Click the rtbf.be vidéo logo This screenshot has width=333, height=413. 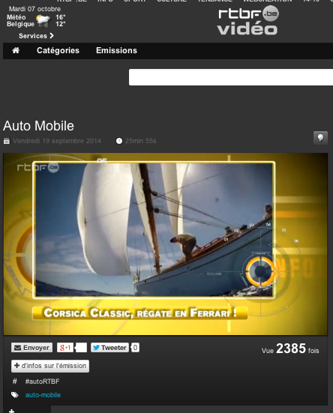click(x=247, y=21)
